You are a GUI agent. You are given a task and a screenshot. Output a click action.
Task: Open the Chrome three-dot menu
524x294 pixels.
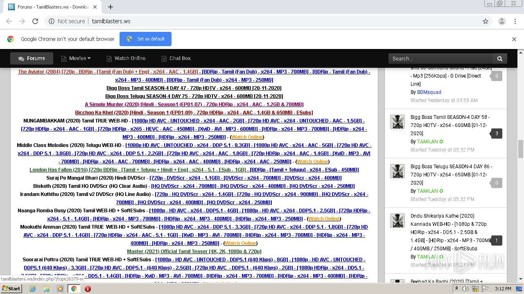pos(515,21)
